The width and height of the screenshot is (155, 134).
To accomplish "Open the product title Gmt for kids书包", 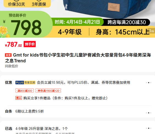I will (78, 58).
